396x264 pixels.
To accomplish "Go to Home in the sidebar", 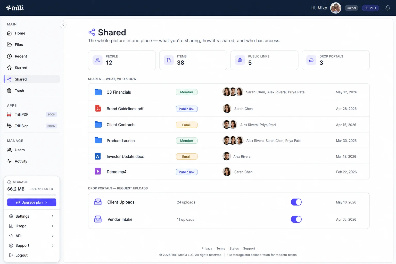I will click(32, 33).
